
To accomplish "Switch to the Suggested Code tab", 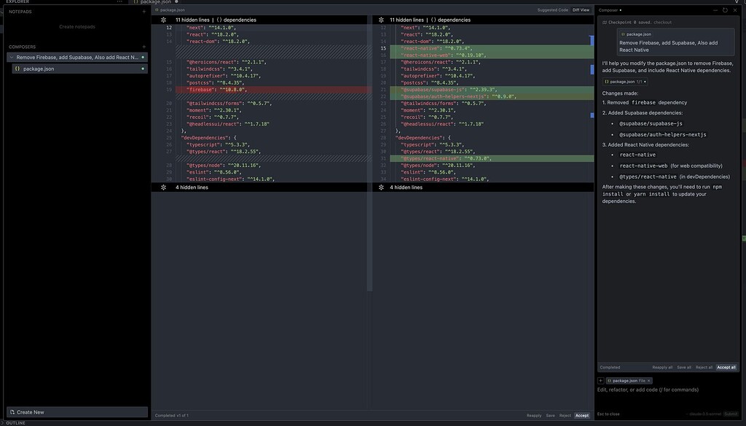I will (554, 9).
